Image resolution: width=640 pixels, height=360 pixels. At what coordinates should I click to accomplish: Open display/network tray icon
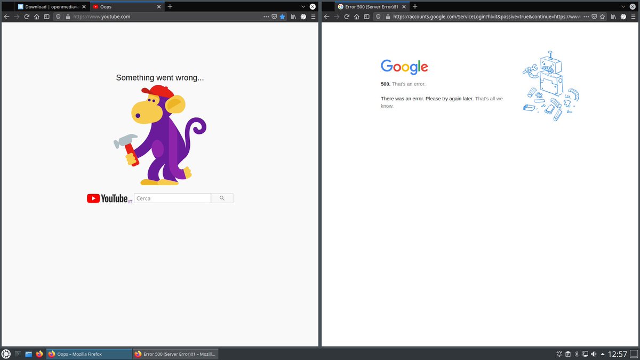(585, 354)
